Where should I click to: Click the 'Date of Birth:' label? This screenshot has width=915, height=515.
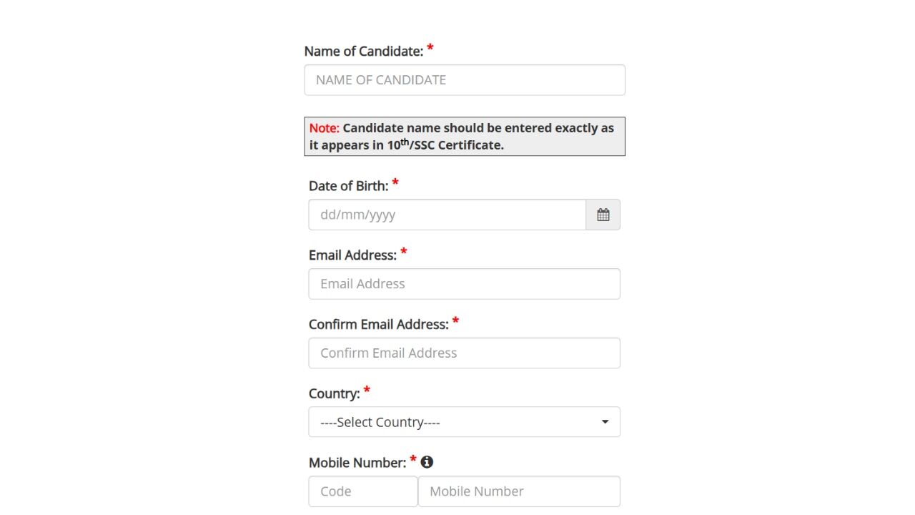[348, 186]
